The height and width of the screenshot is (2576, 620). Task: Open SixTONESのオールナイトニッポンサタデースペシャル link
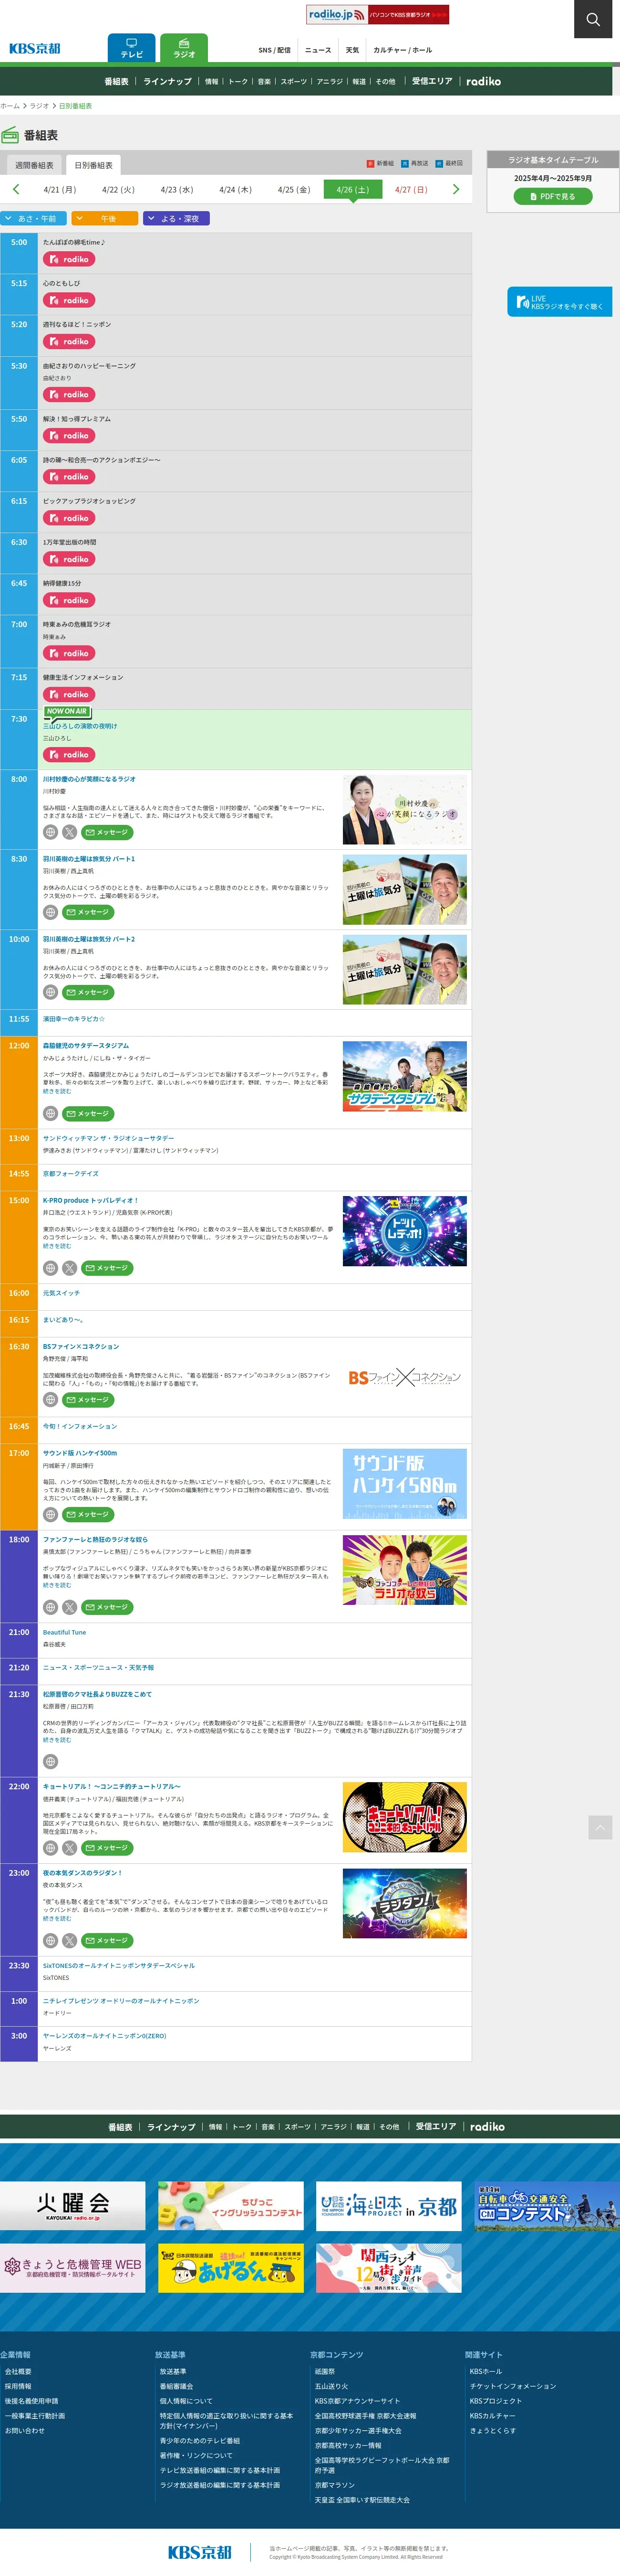(119, 1965)
